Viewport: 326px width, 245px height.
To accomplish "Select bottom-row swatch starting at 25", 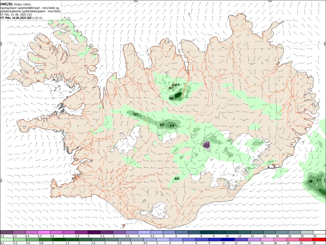I will [x=306, y=239].
